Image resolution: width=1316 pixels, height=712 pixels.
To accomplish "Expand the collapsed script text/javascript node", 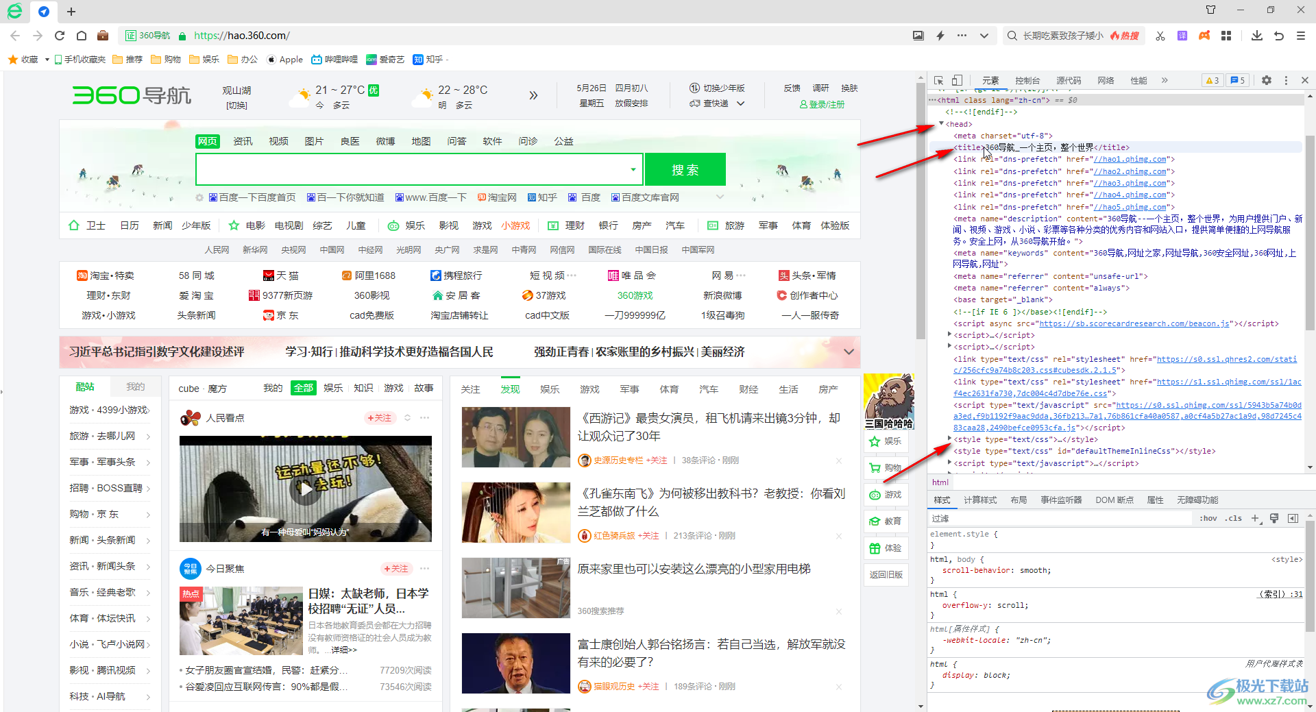I will (949, 463).
